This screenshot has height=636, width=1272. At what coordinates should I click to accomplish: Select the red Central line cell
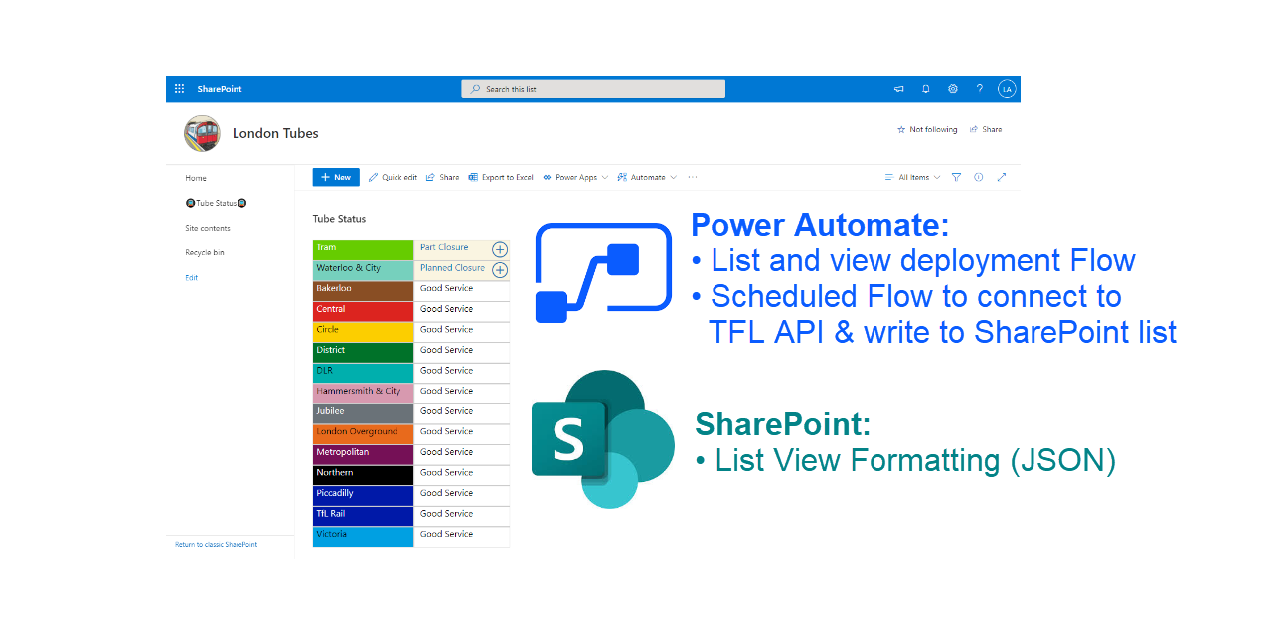click(x=363, y=311)
